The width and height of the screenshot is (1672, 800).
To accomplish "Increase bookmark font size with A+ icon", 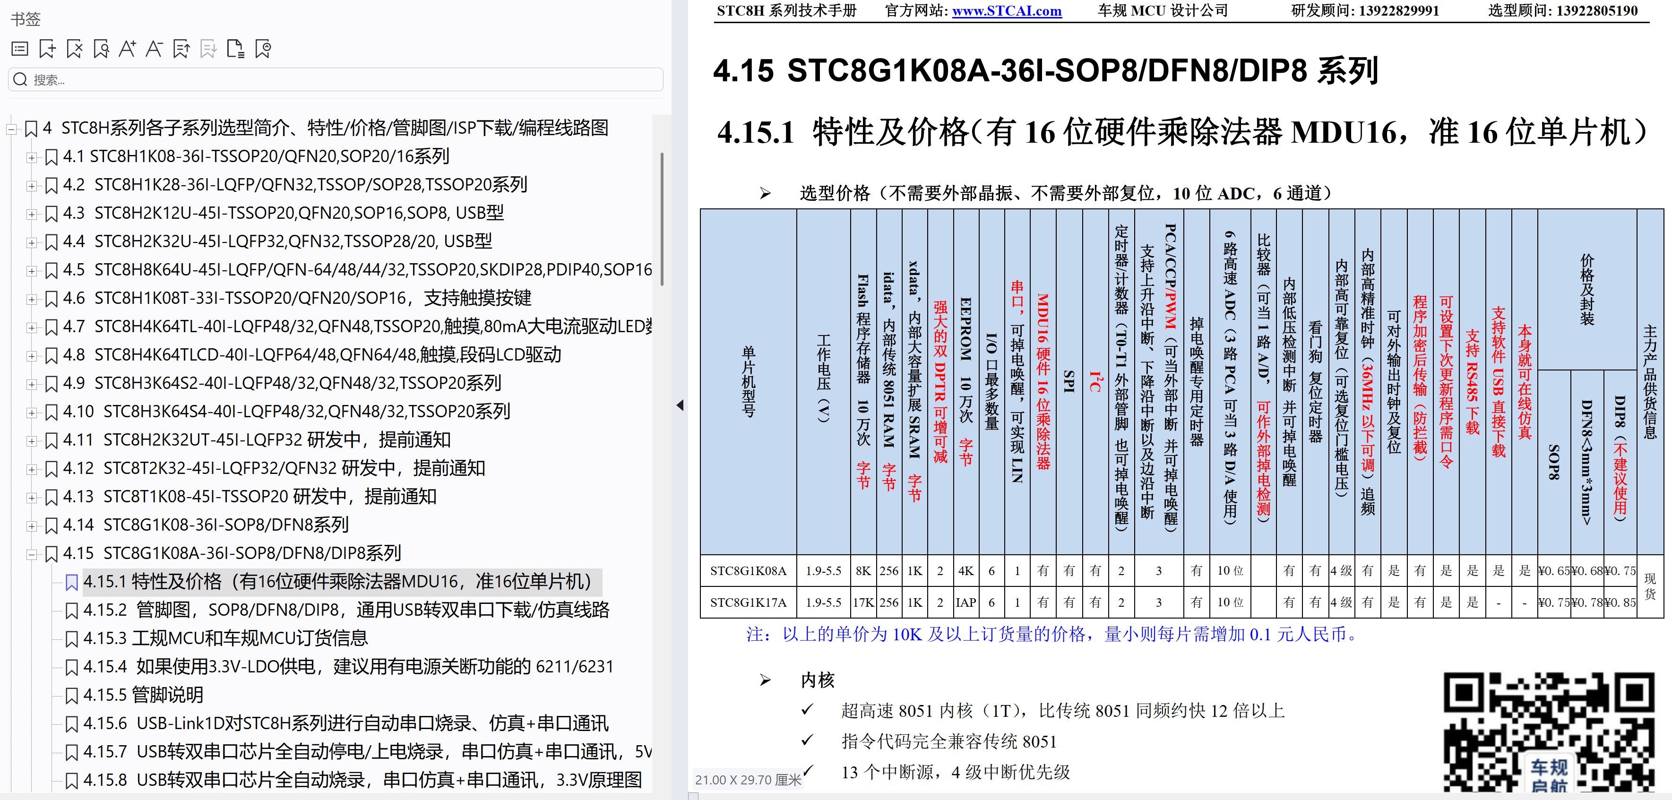I will 127,49.
